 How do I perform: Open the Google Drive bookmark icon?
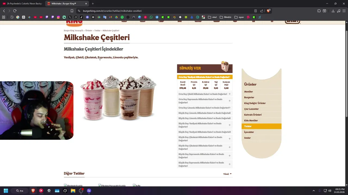click(116, 17)
